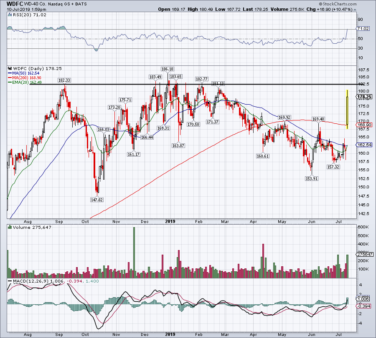This screenshot has width=376, height=338.
Task: Click the blue 162.54 MA flag on right axis
Action: 364,145
